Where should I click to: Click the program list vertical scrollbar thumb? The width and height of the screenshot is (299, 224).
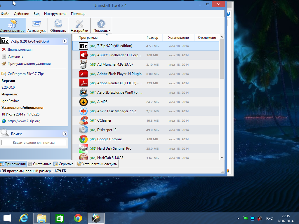(x=222, y=59)
